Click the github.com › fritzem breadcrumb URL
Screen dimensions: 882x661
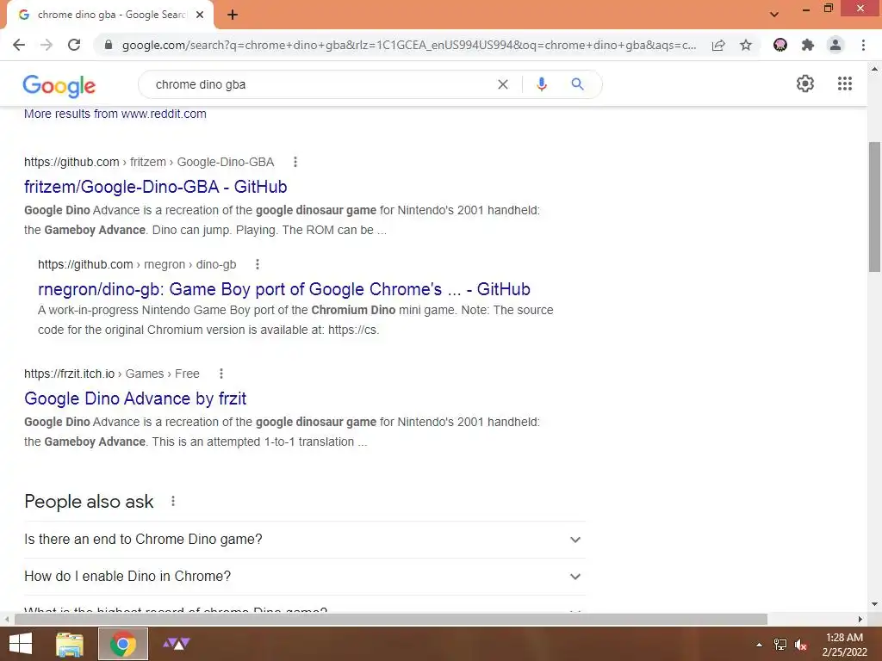point(149,162)
